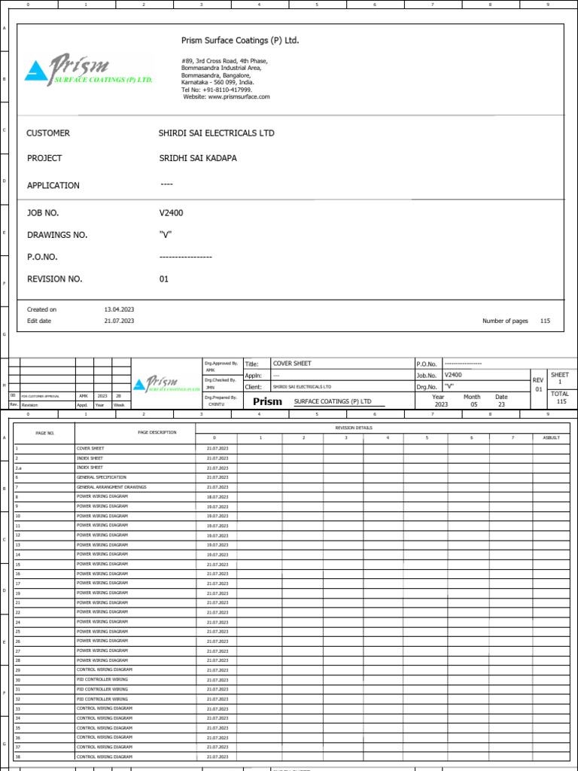The width and height of the screenshot is (578, 771).
Task: Click the 'PAGE DESCRIPTION' column header
Action: tap(157, 433)
